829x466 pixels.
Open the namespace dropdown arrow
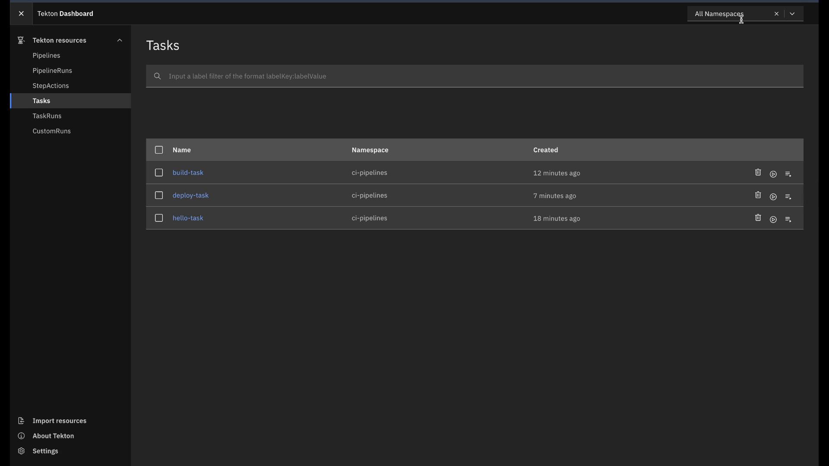pyautogui.click(x=792, y=14)
